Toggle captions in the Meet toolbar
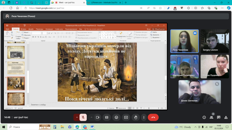 pos(107,117)
